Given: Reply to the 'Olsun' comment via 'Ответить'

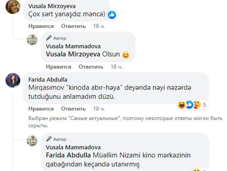Looking at the screenshot, I should tap(90, 67).
